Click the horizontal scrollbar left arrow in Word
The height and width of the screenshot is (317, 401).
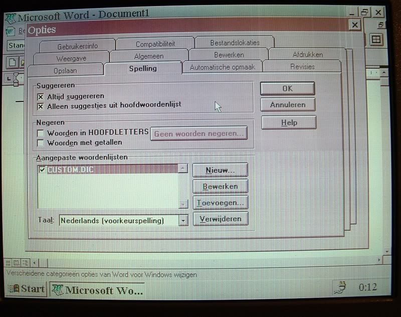pos(34,262)
